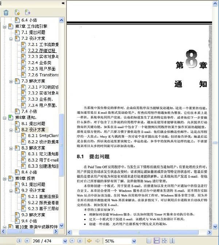The image size is (219, 245).
Task: Switch to continuous facing layout
Action: click(x=164, y=241)
